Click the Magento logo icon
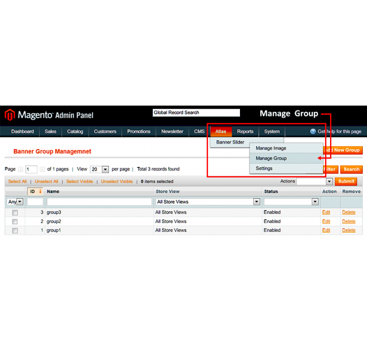The width and height of the screenshot is (367, 344). [10, 115]
